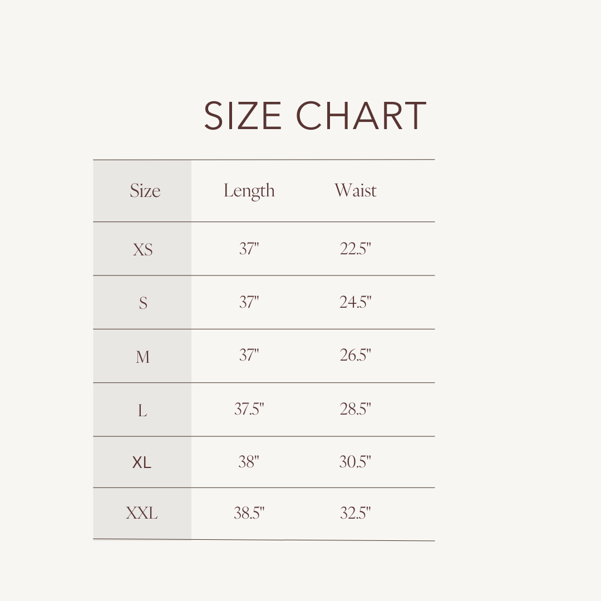Screen dimensions: 601x601
Task: Click the 26.5" waist value
Action: click(356, 355)
